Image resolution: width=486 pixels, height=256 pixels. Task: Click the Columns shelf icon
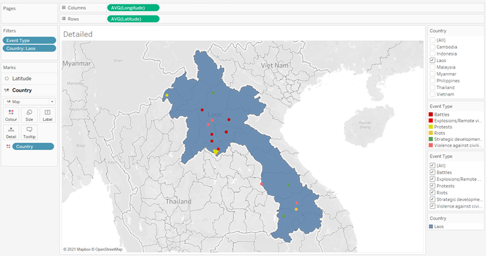click(63, 8)
